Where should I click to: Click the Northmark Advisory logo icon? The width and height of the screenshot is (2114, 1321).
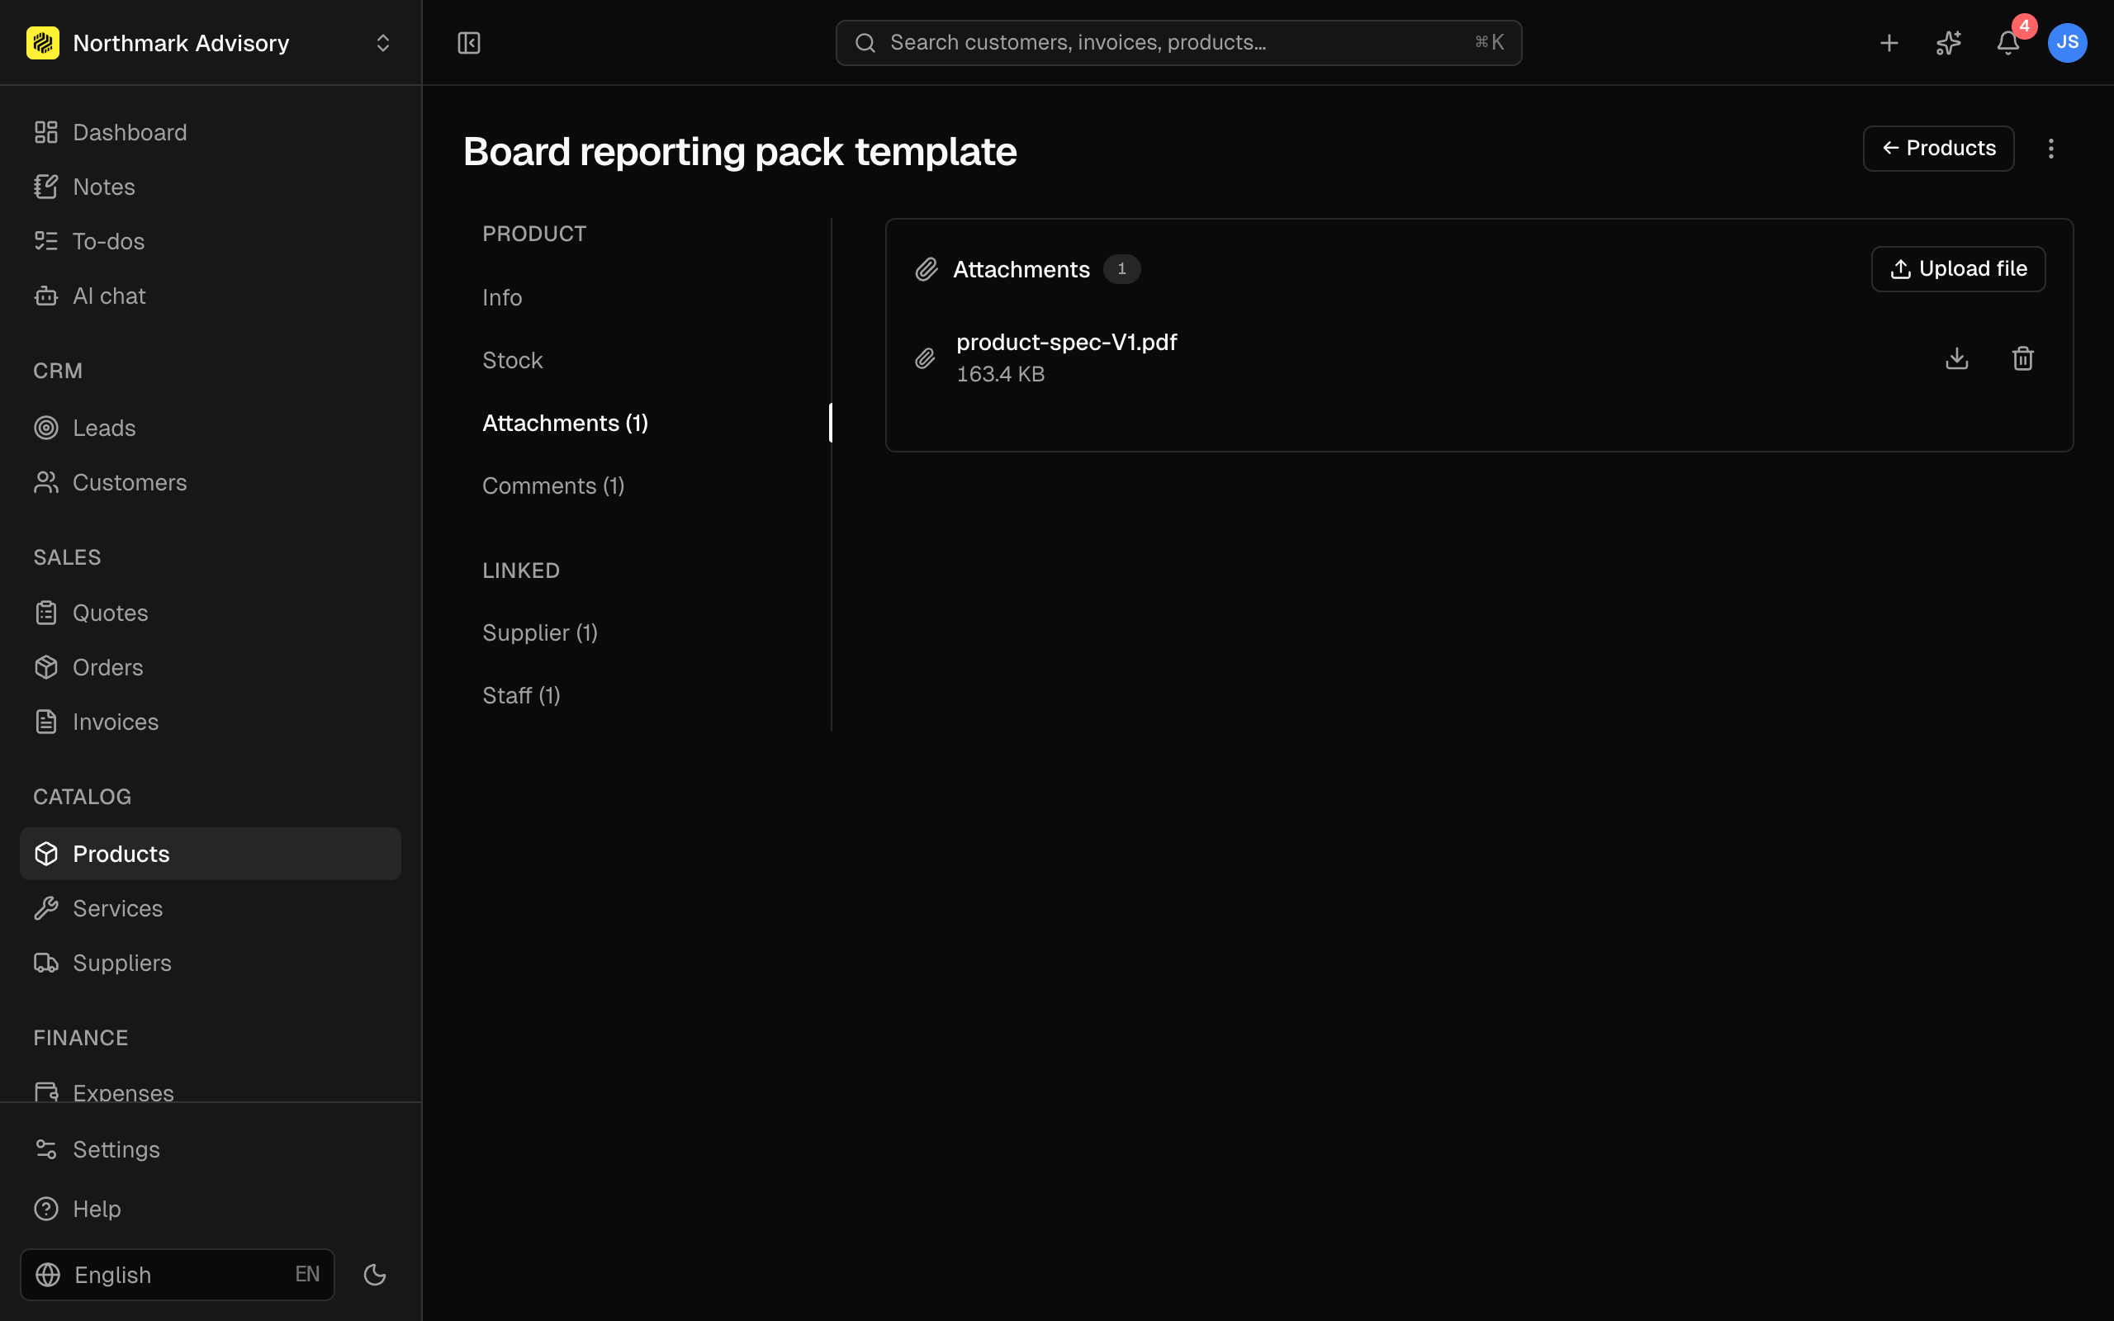click(43, 43)
